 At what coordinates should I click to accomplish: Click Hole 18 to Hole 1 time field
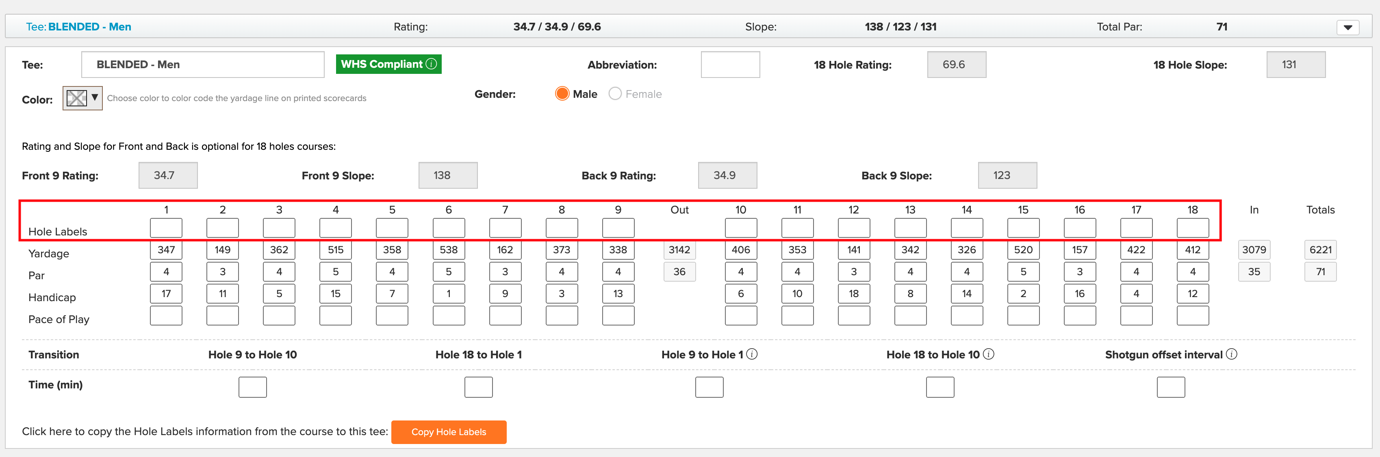point(479,388)
